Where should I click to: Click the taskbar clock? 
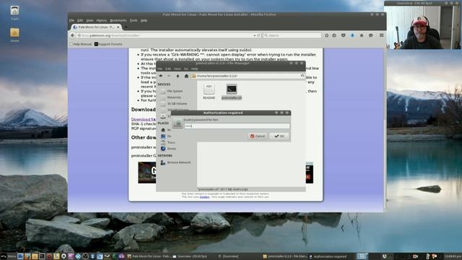click(x=453, y=256)
